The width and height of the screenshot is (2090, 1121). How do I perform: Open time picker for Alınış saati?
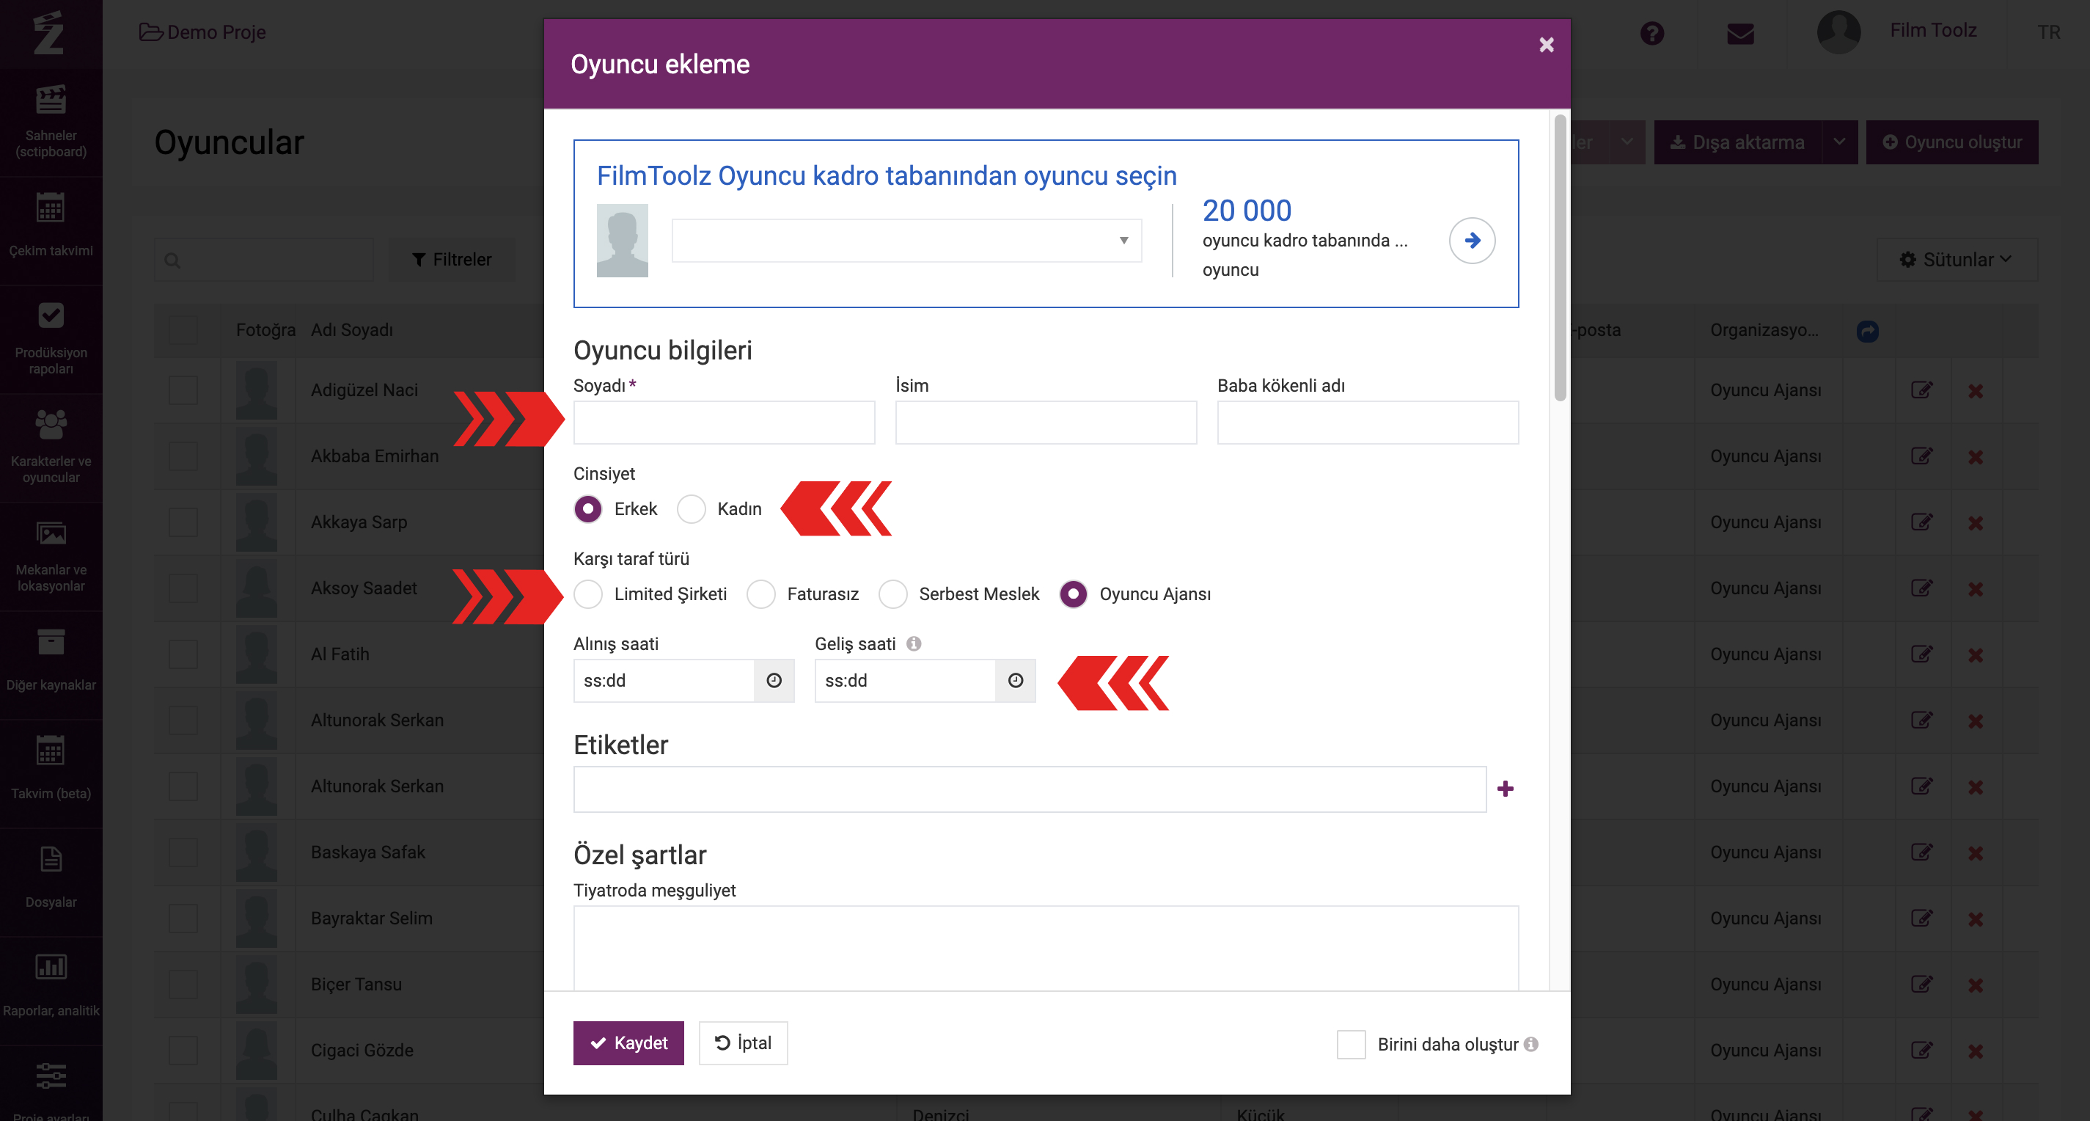click(x=774, y=680)
